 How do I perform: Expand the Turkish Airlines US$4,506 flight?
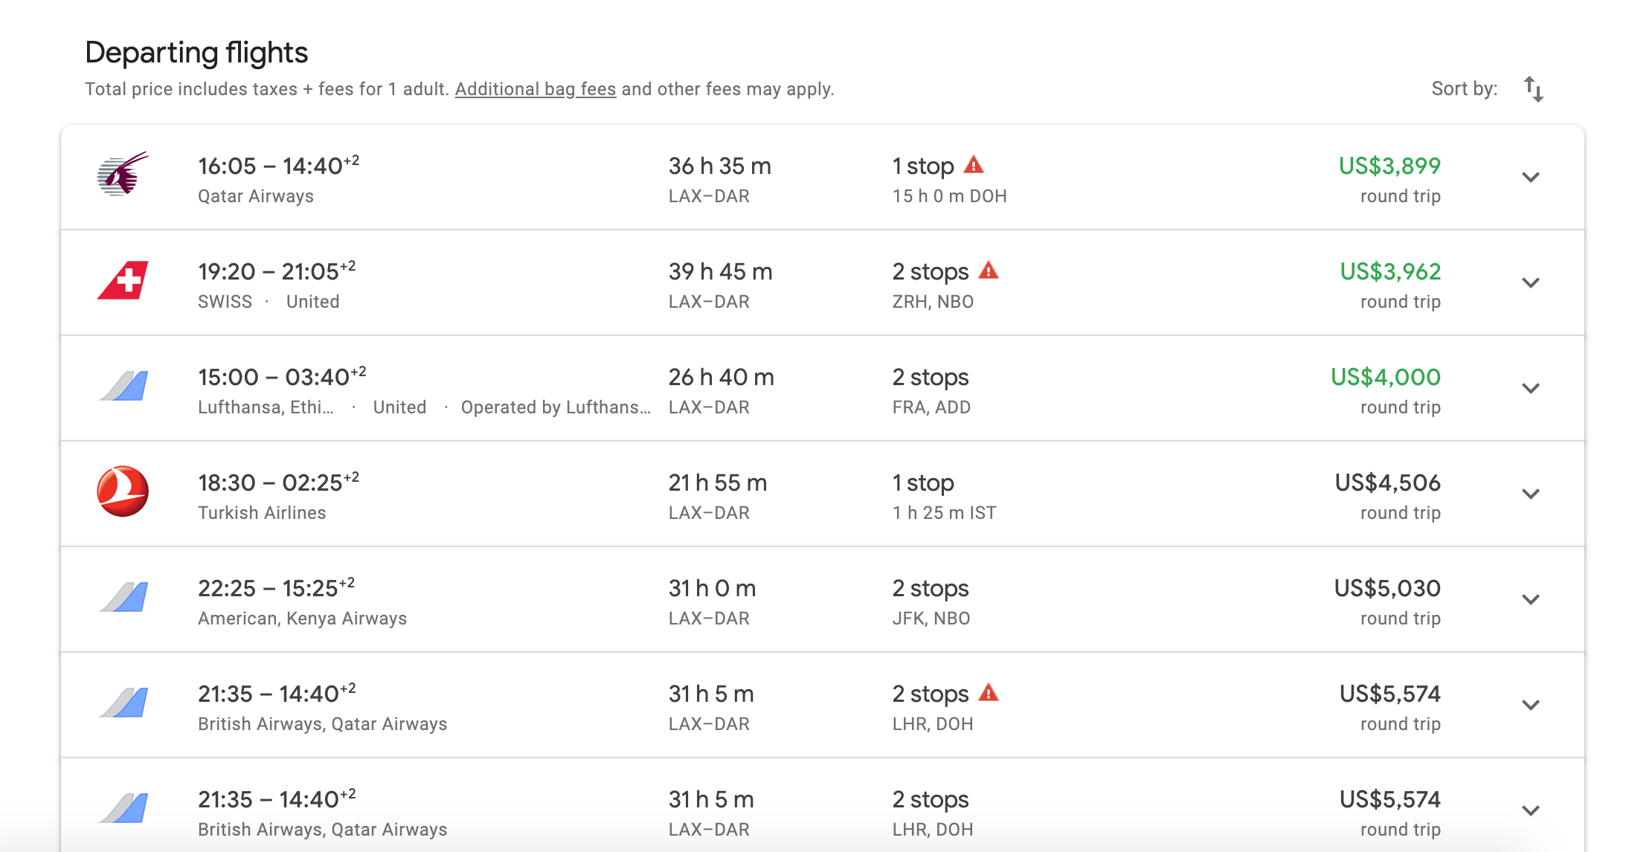point(1530,494)
